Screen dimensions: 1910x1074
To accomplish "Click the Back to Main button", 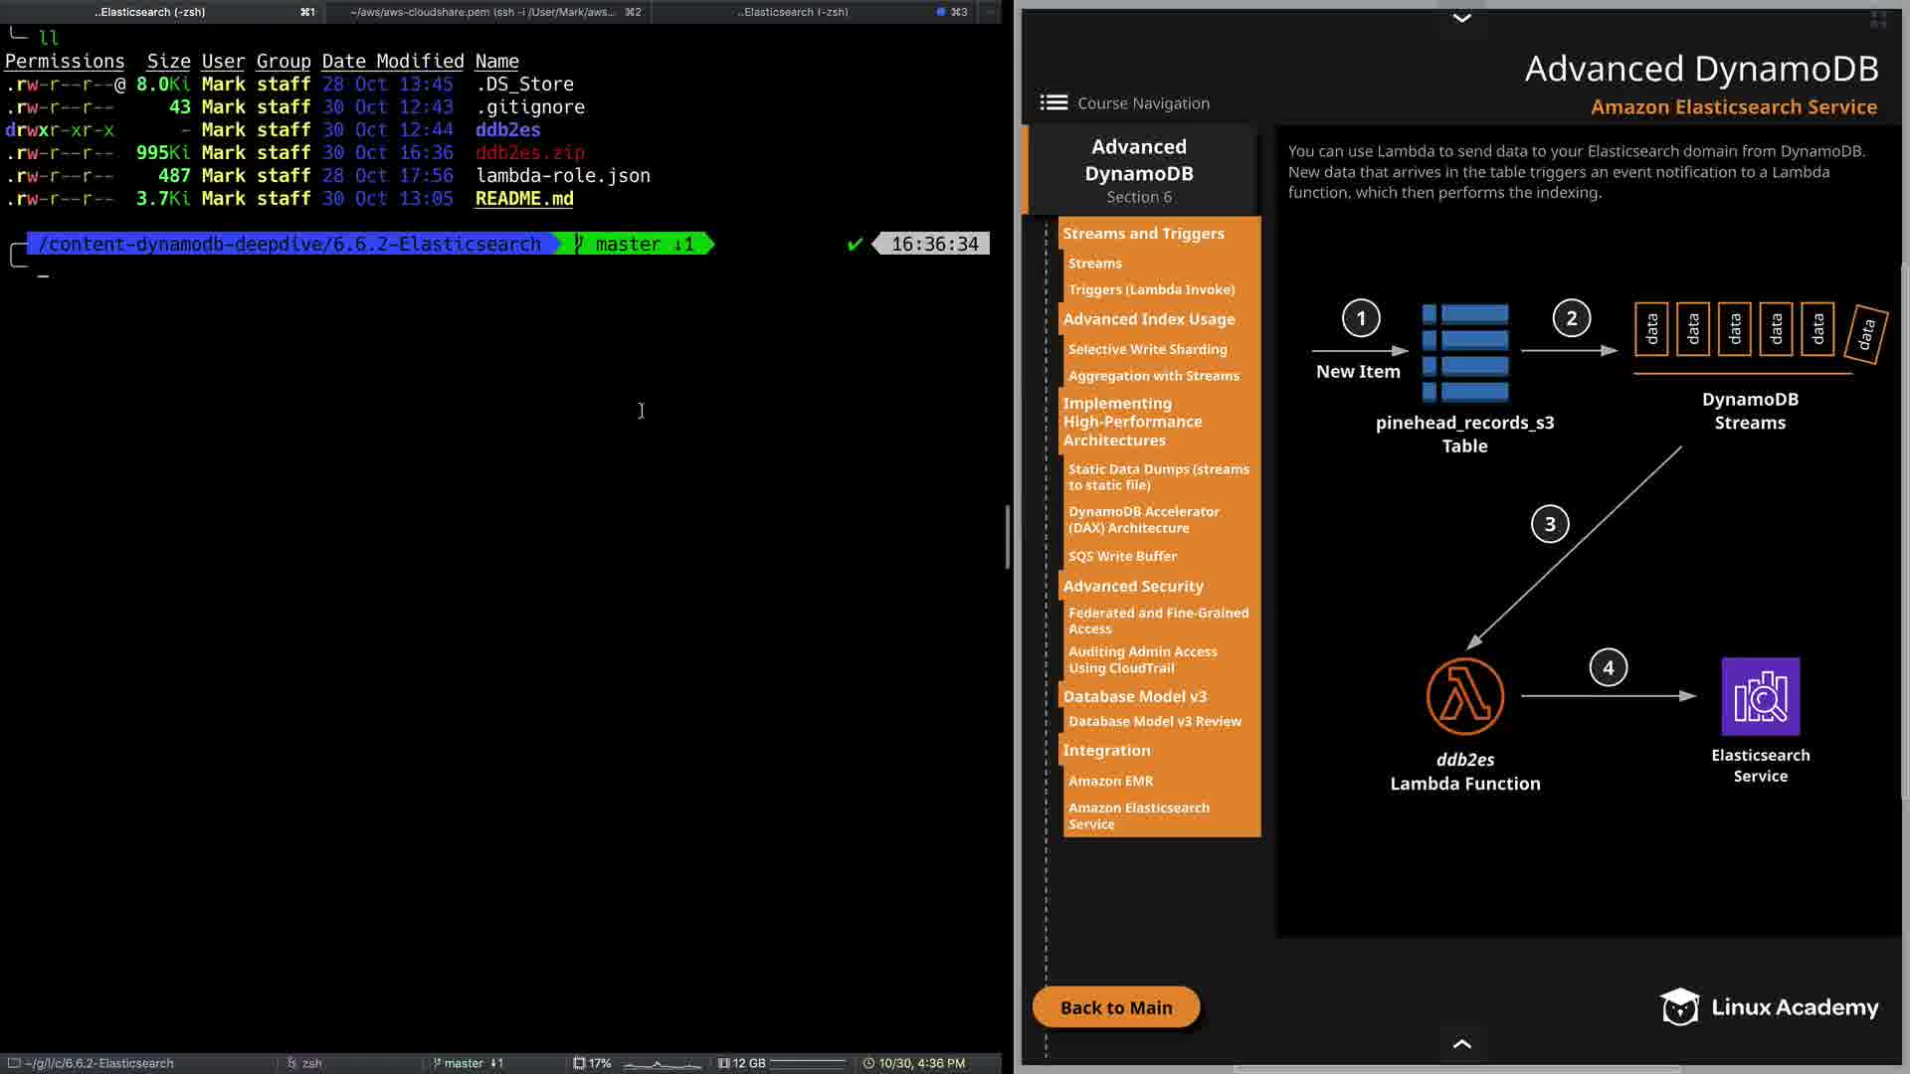I will [x=1115, y=1007].
